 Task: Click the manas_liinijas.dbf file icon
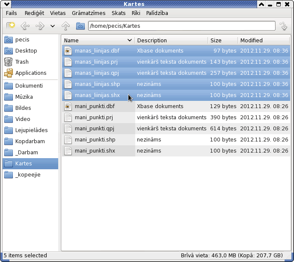tap(68, 51)
